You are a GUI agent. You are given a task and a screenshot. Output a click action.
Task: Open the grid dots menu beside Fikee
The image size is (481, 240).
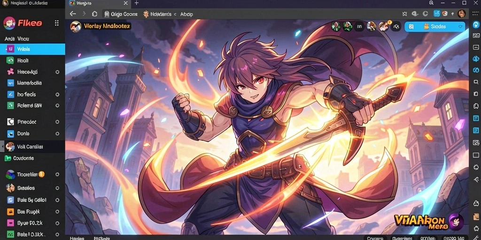pyautogui.click(x=57, y=23)
